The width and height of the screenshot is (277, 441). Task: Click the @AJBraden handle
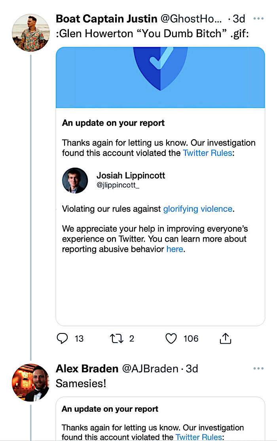[150, 369]
